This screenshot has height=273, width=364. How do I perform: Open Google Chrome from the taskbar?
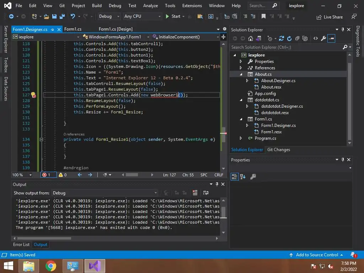point(51,266)
